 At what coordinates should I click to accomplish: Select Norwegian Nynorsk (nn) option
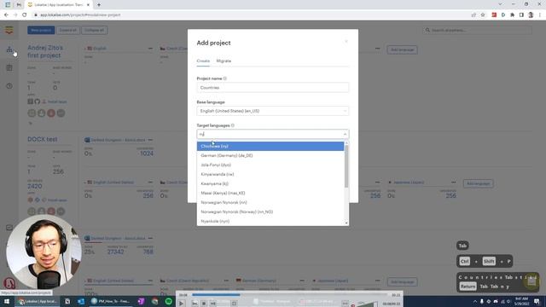pos(270,203)
